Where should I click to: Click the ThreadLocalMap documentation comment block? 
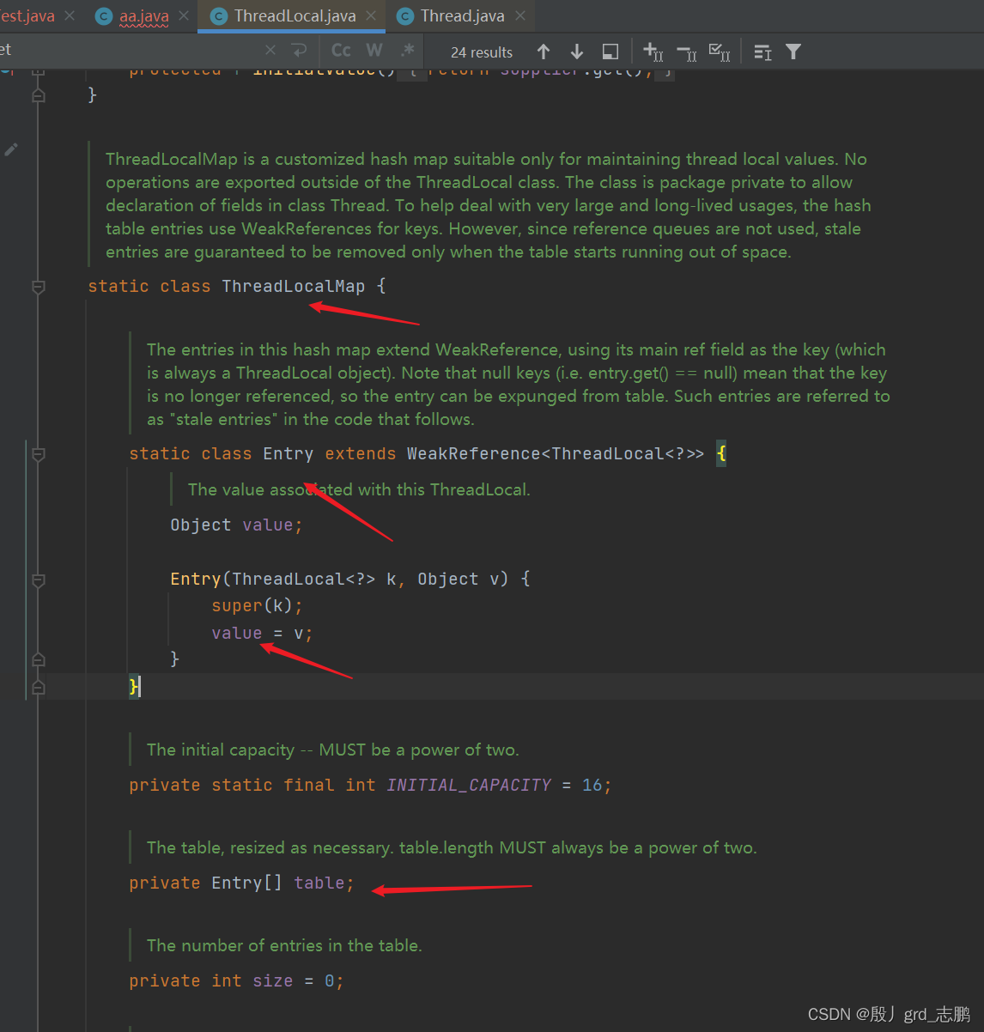[489, 205]
